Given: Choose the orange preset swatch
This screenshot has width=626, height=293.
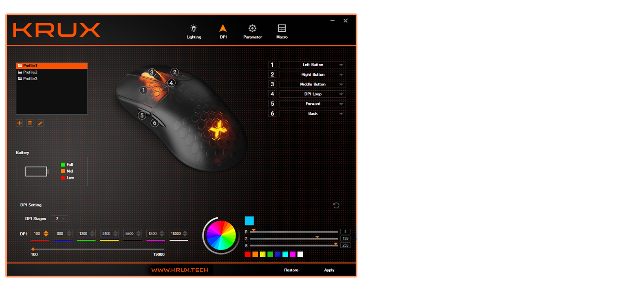Looking at the screenshot, I should point(255,254).
